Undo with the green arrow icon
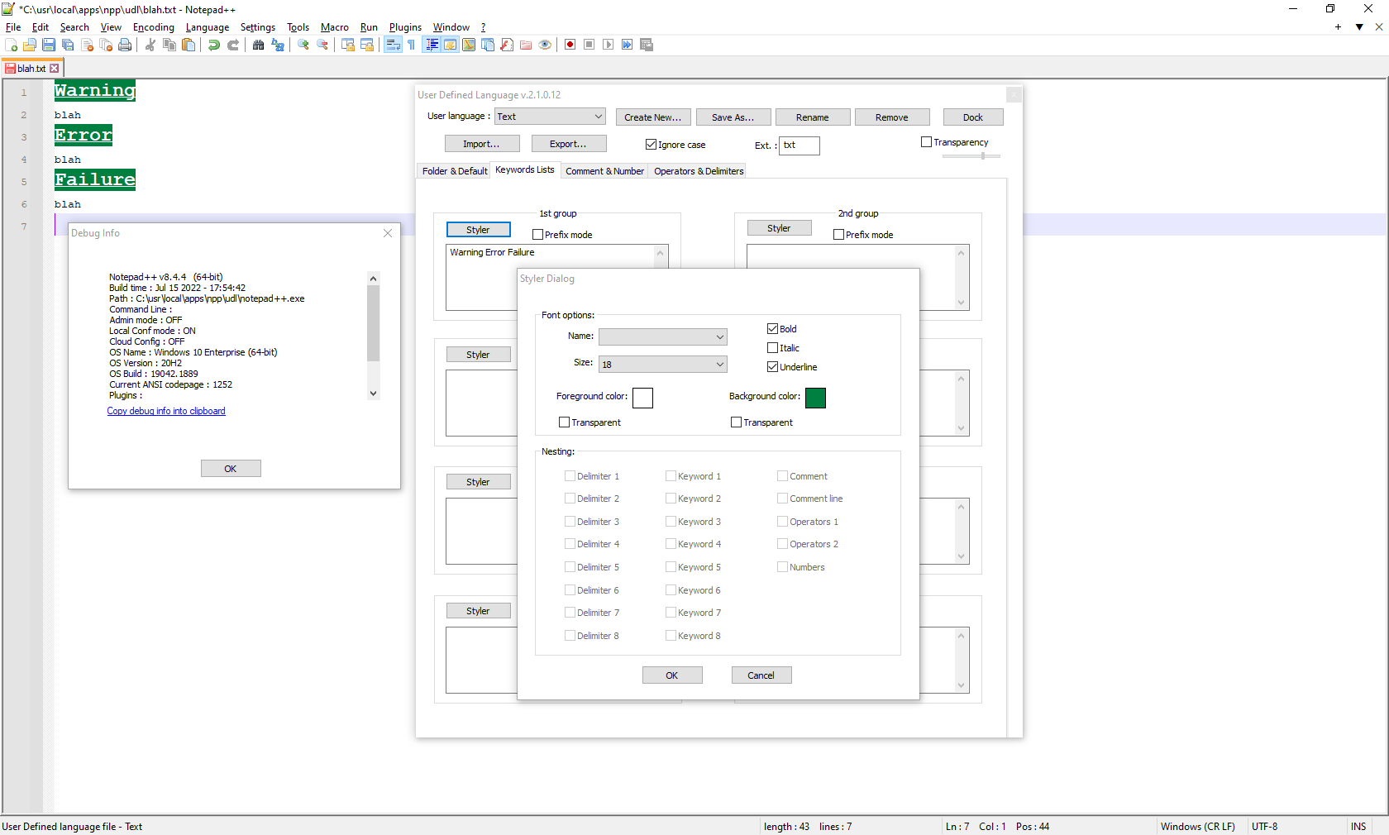This screenshot has height=835, width=1389. coord(214,45)
